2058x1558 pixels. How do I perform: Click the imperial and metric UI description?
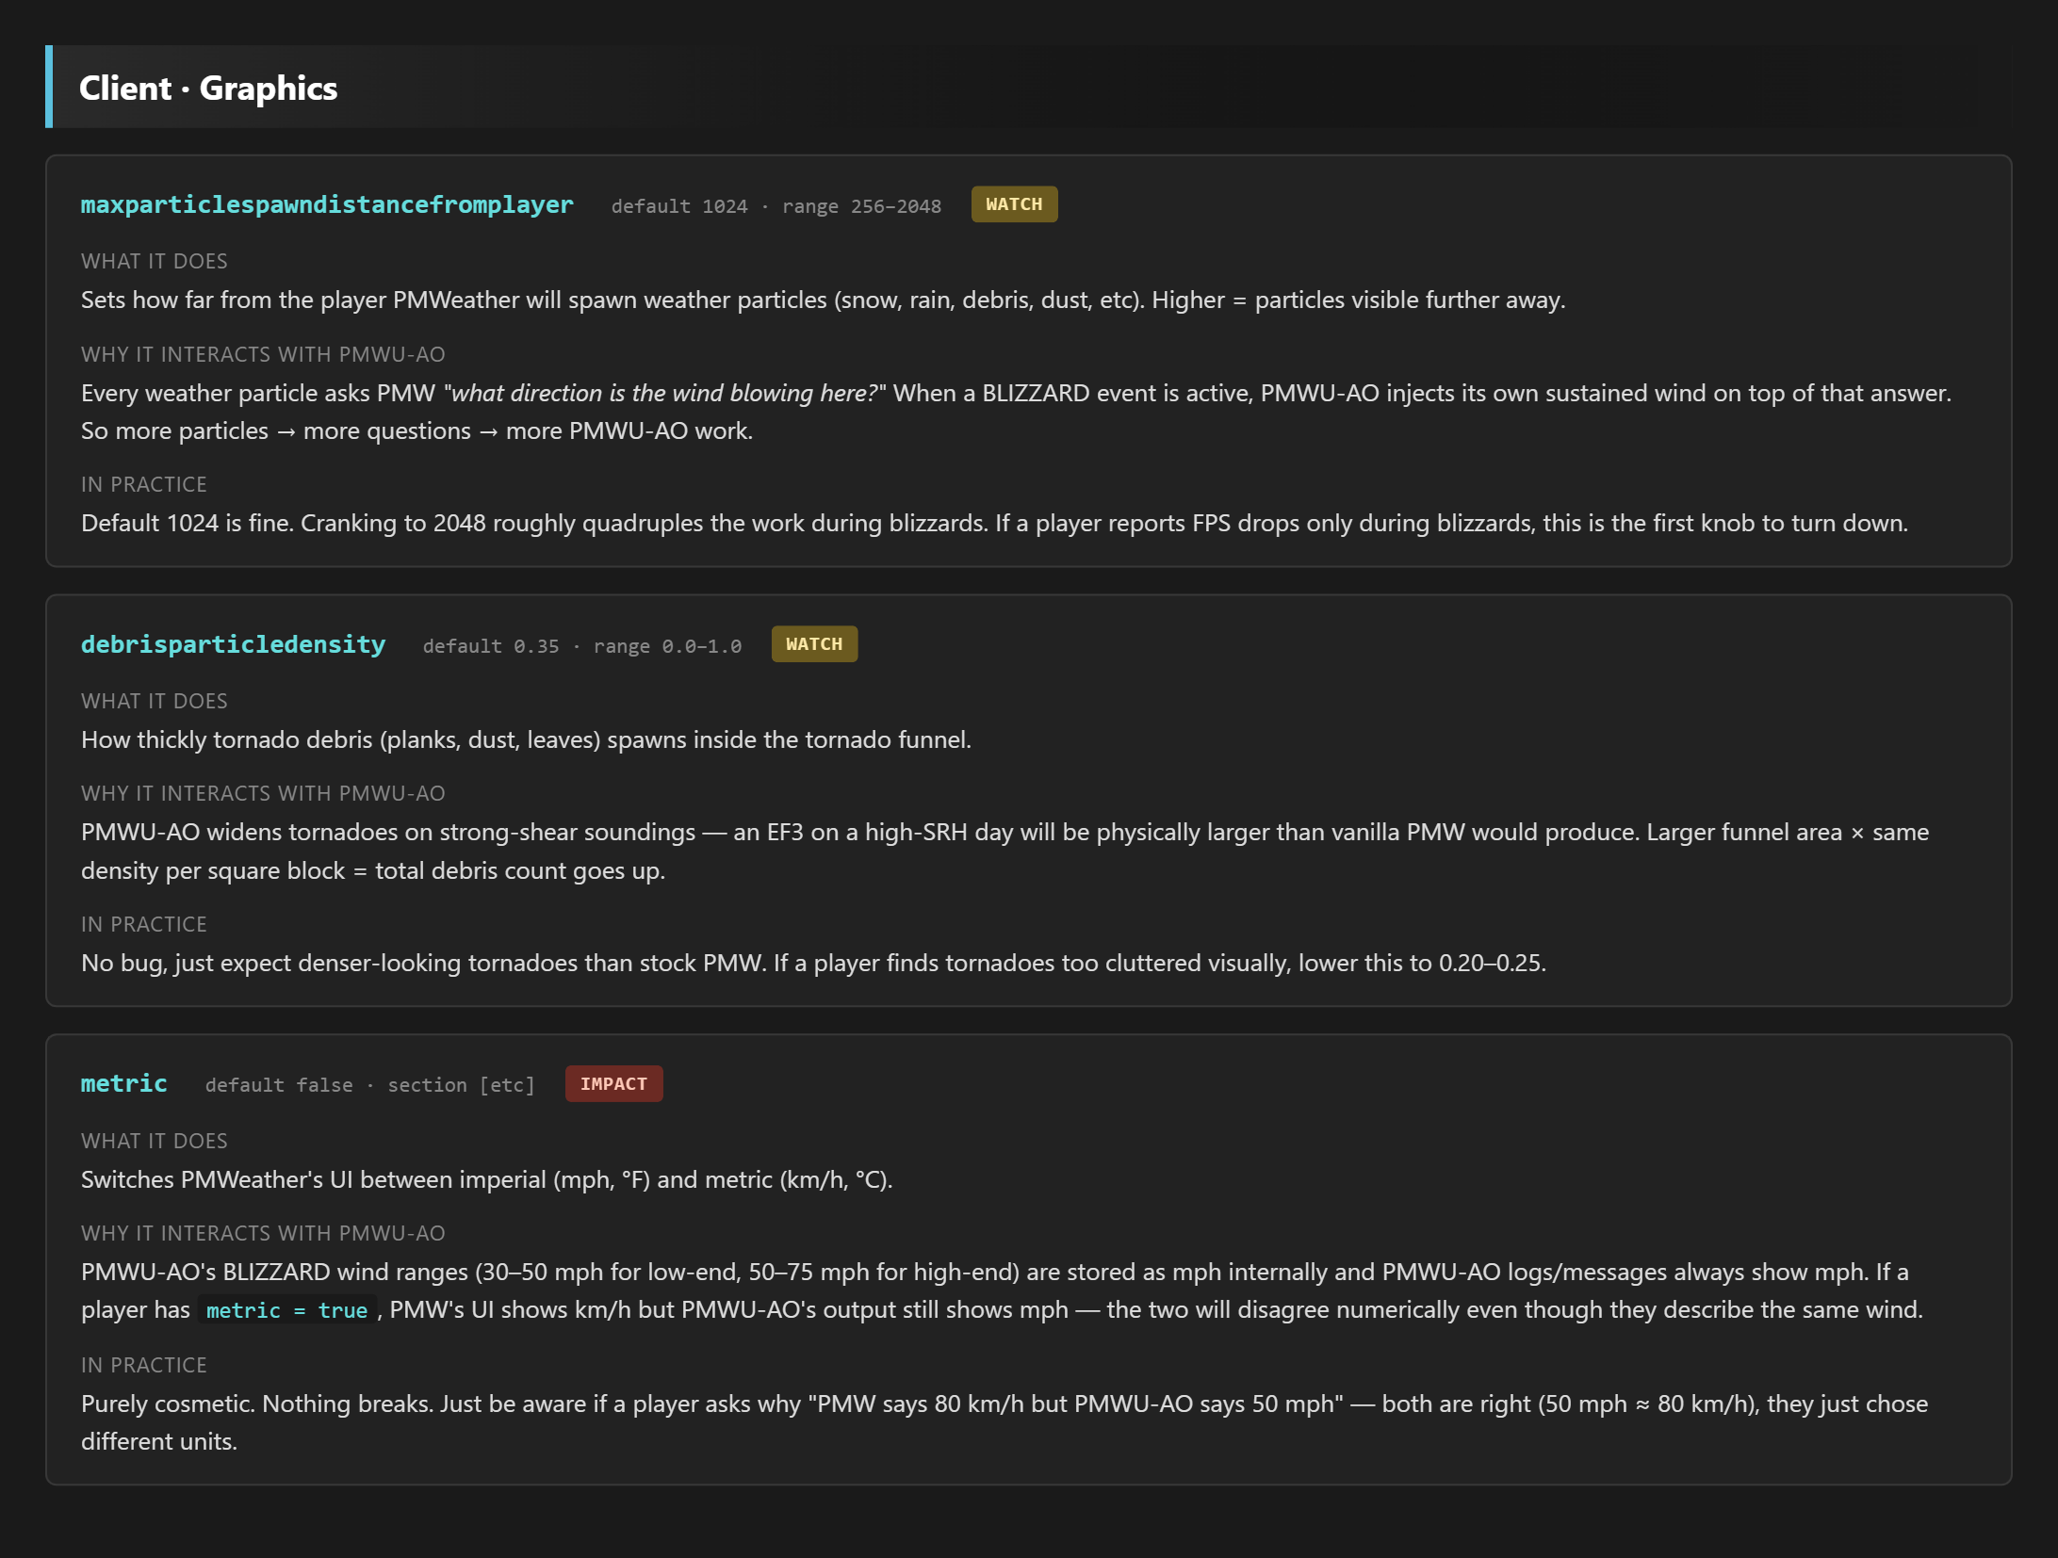(x=486, y=1179)
